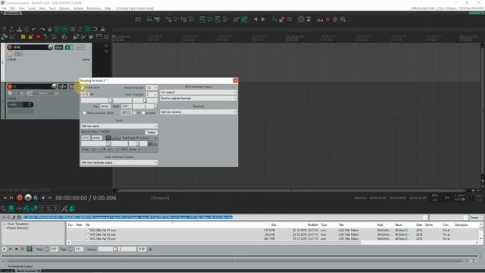
Task: Click the left arrow icon in top toolbar
Action: tap(255, 20)
